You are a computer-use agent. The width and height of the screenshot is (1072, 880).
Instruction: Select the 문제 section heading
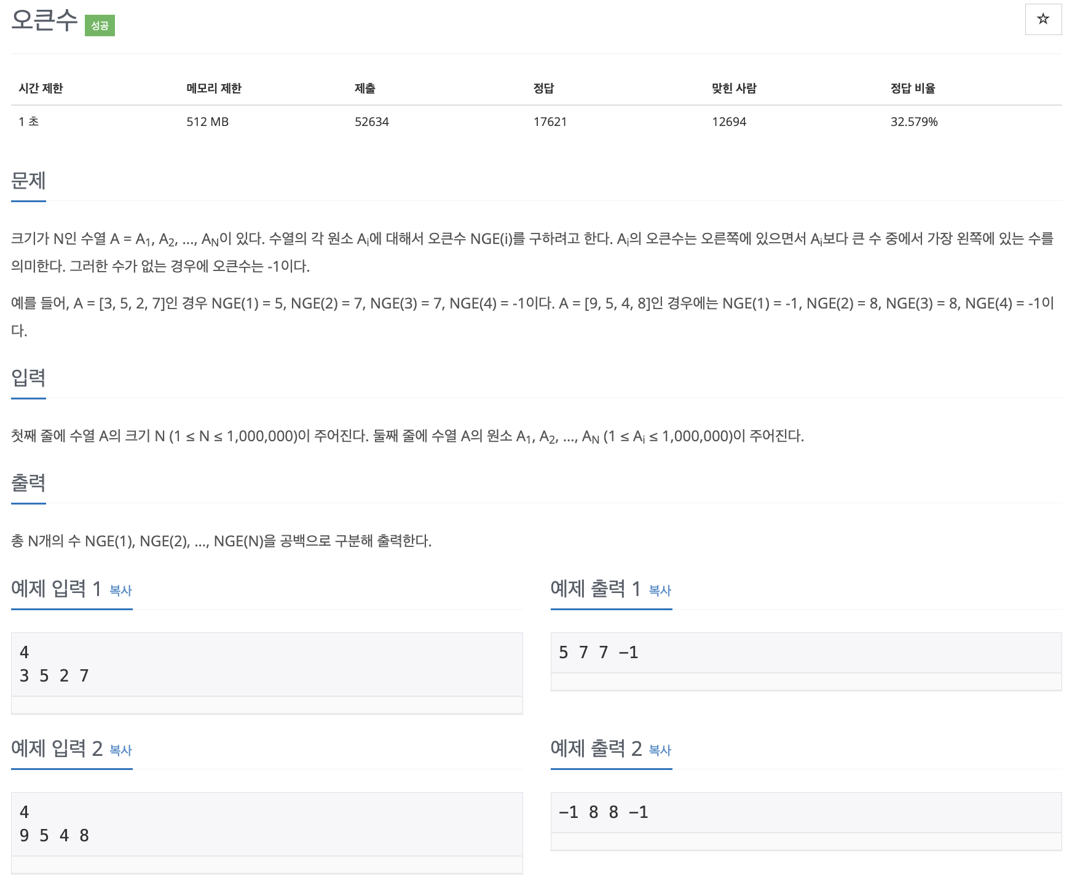point(28,181)
